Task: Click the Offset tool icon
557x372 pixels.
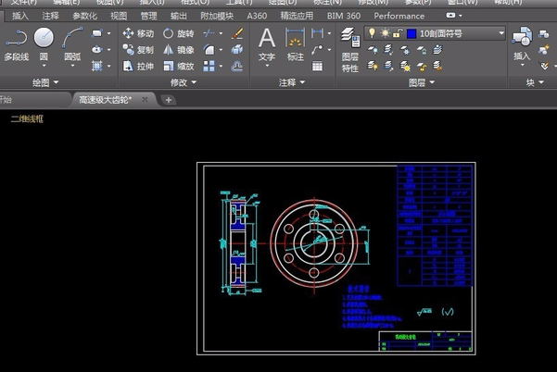Action: [237, 66]
